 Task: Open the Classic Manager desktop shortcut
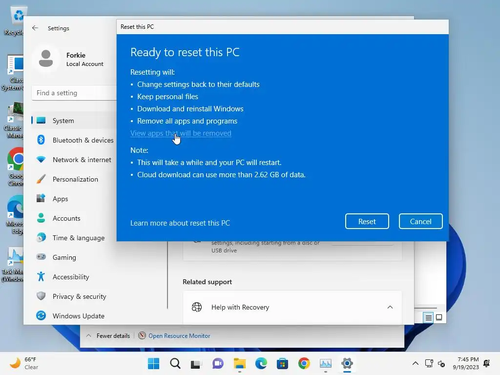(14, 120)
